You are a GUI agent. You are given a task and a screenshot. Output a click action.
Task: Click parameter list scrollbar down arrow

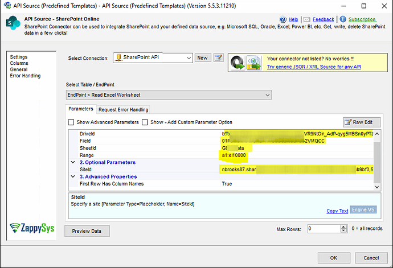(x=376, y=187)
